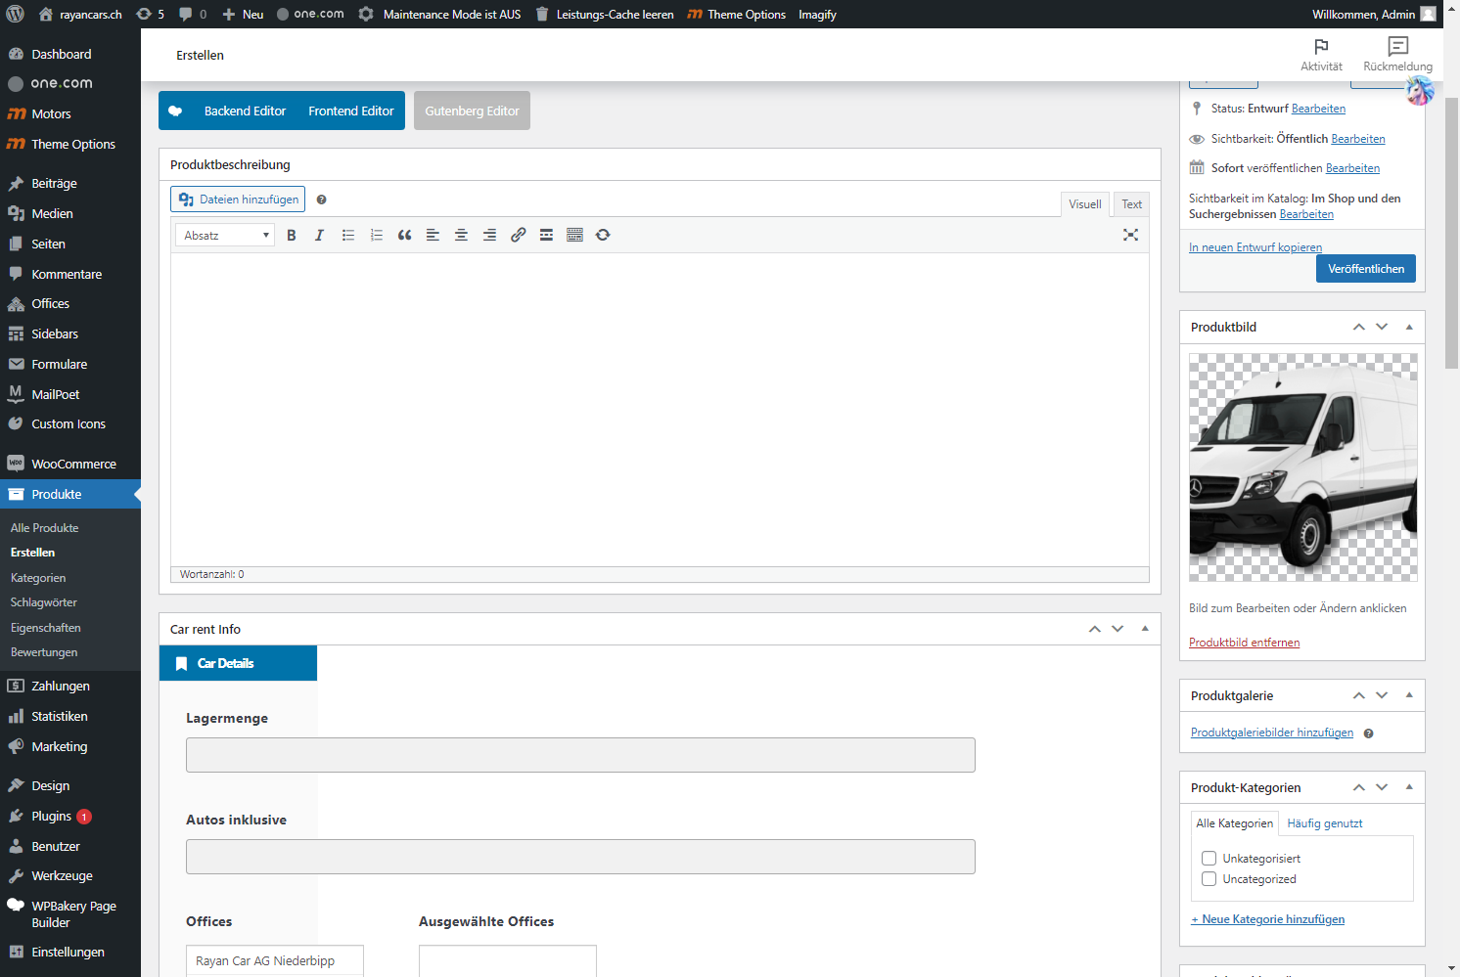Insert a numbered list
The height and width of the screenshot is (977, 1460).
coord(377,235)
